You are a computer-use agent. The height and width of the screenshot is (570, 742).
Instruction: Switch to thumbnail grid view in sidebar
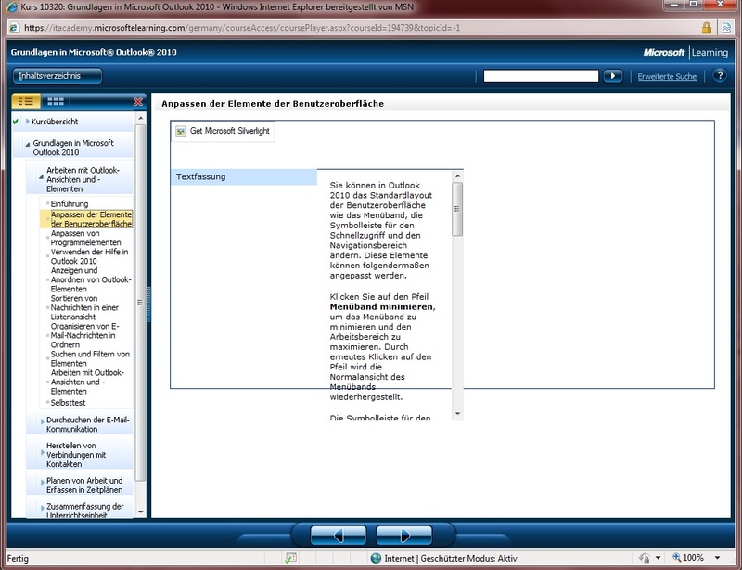point(56,101)
